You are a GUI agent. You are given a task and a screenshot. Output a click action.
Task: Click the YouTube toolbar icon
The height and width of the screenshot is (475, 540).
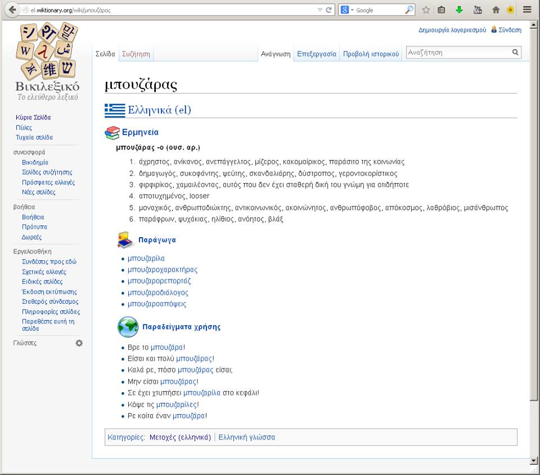coord(478,10)
